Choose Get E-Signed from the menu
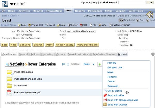 tap(115, 91)
